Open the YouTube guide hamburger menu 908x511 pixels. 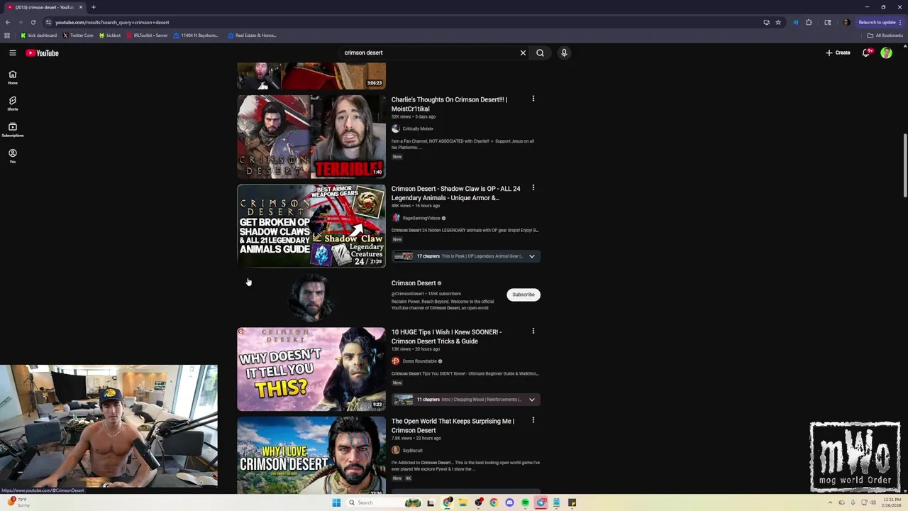(x=13, y=53)
